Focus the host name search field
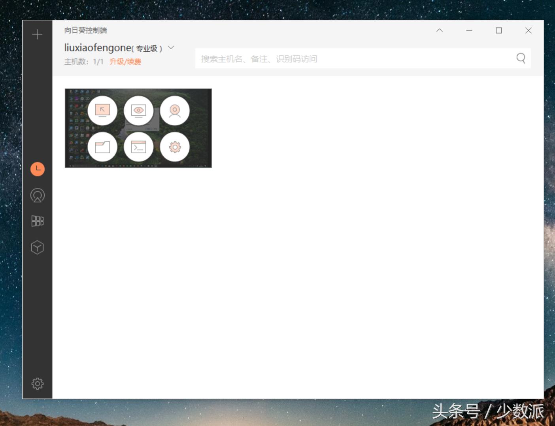 (x=363, y=58)
